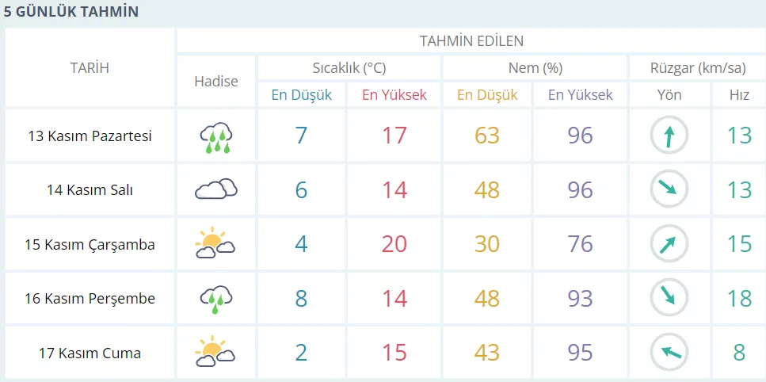Click the cloudy icon for 14 Kasım Salı
Image resolution: width=766 pixels, height=382 pixels.
(215, 189)
